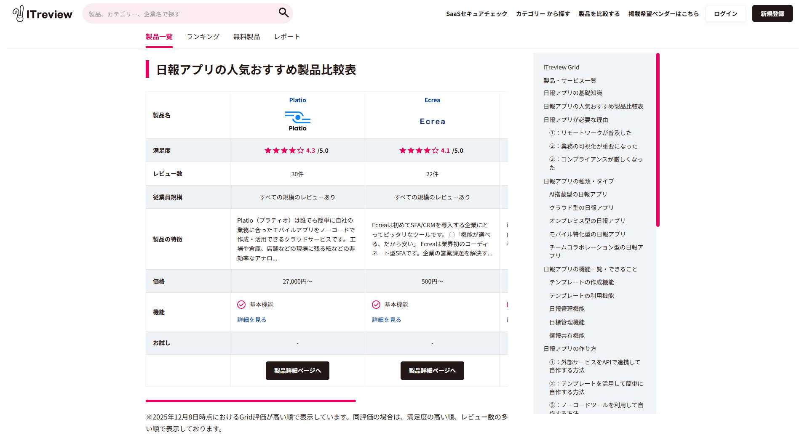Open Platio's 詳細を見る link
The width and height of the screenshot is (802, 438).
click(252, 320)
